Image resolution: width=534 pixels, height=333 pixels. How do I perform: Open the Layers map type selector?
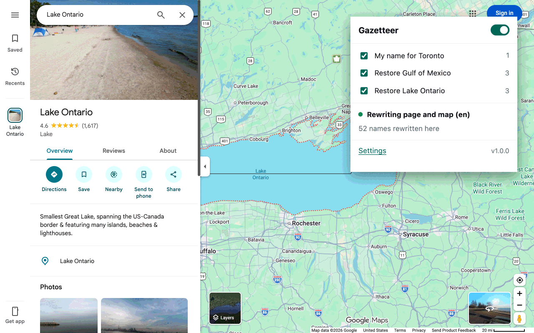coord(225,308)
